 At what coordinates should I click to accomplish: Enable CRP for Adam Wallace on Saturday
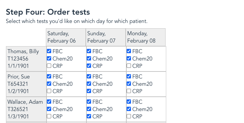pyautogui.click(x=49, y=116)
